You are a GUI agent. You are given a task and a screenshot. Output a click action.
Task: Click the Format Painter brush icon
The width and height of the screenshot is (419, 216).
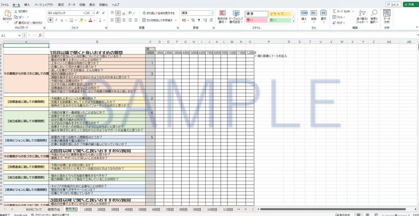[x=16, y=23]
